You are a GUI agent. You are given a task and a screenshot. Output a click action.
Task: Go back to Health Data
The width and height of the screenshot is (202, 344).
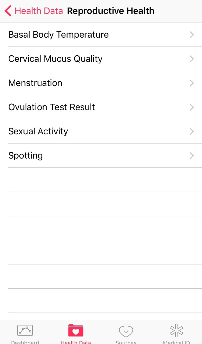pyautogui.click(x=39, y=11)
